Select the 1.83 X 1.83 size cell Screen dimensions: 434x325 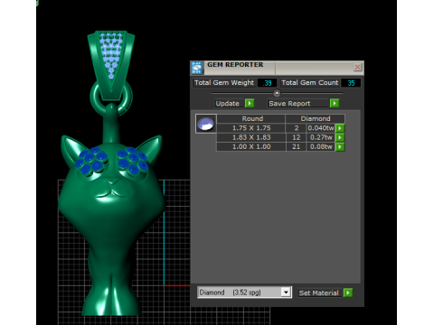click(x=251, y=137)
